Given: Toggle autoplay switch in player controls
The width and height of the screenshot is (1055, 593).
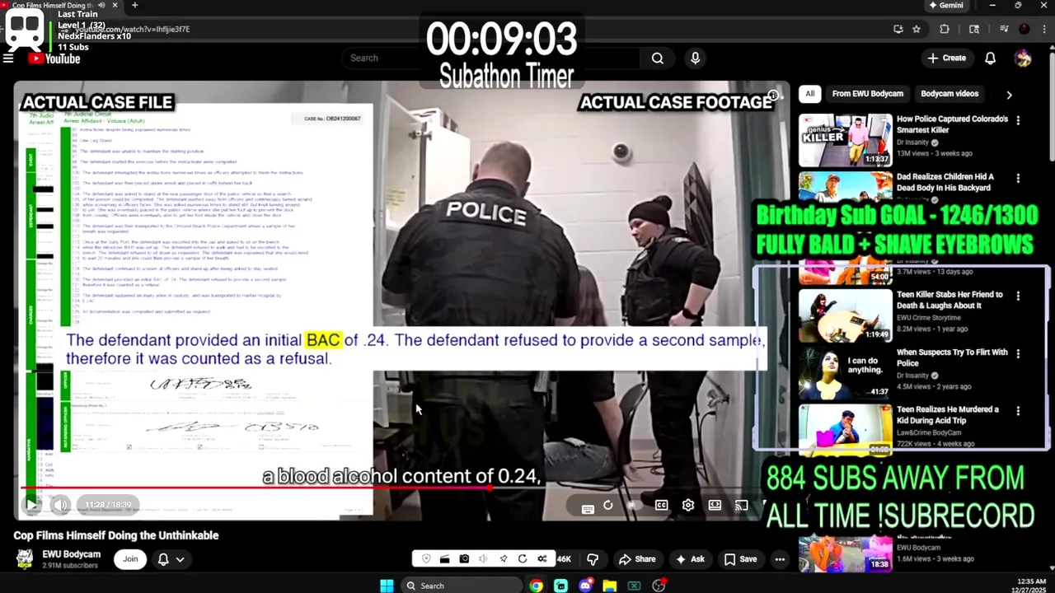Looking at the screenshot, I should (633, 506).
